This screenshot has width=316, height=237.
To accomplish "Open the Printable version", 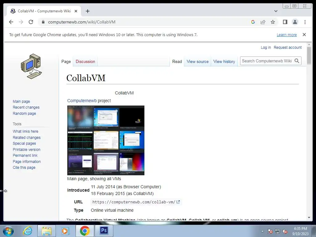I will click(27, 150).
